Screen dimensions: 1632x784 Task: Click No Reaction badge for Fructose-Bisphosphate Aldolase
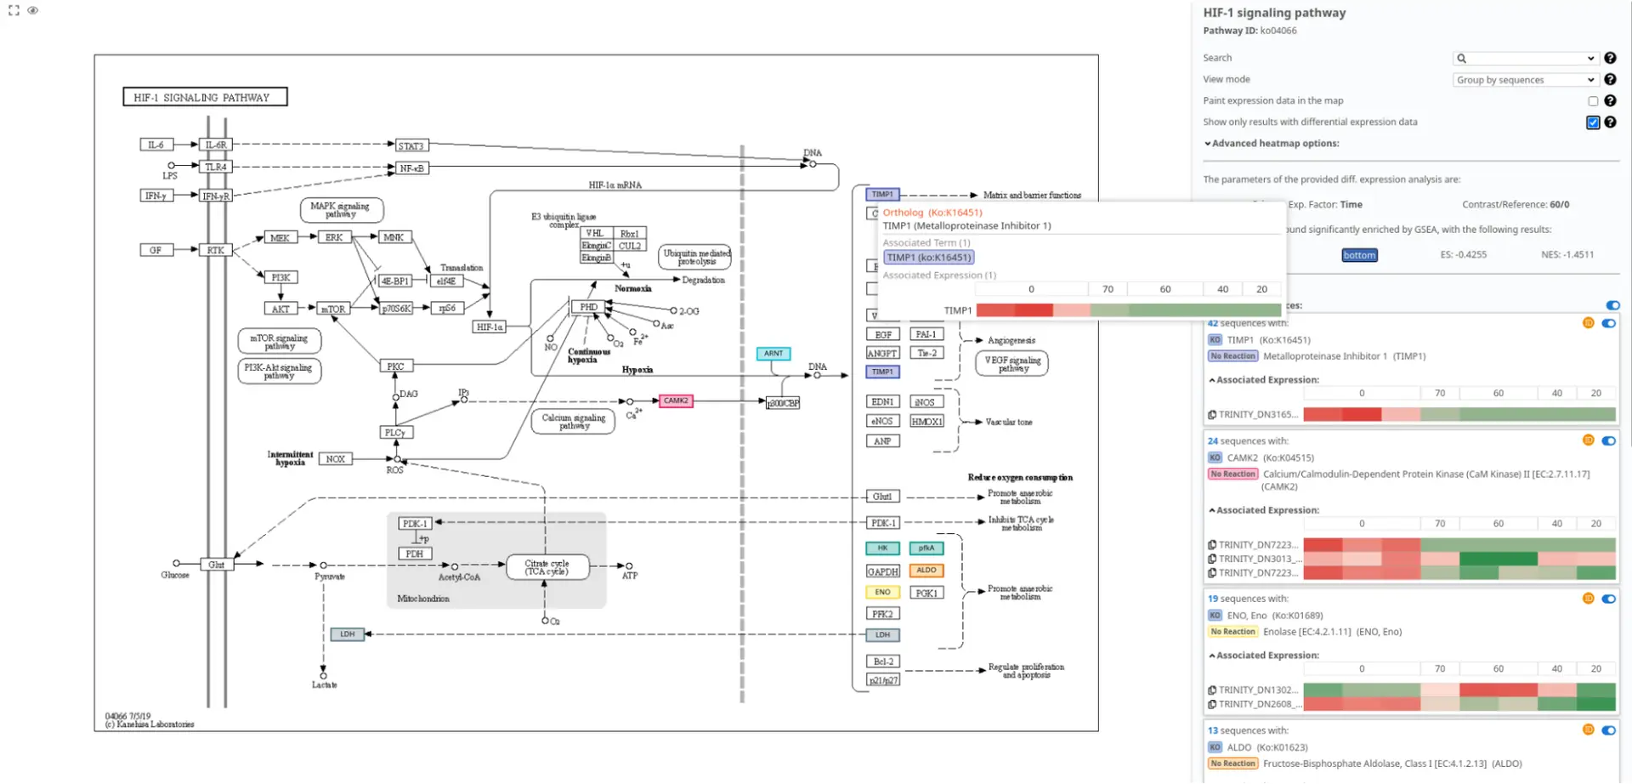click(1232, 764)
